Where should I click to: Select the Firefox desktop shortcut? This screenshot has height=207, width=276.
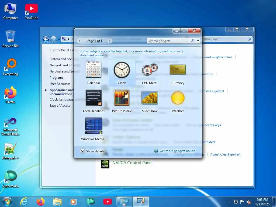point(11,95)
